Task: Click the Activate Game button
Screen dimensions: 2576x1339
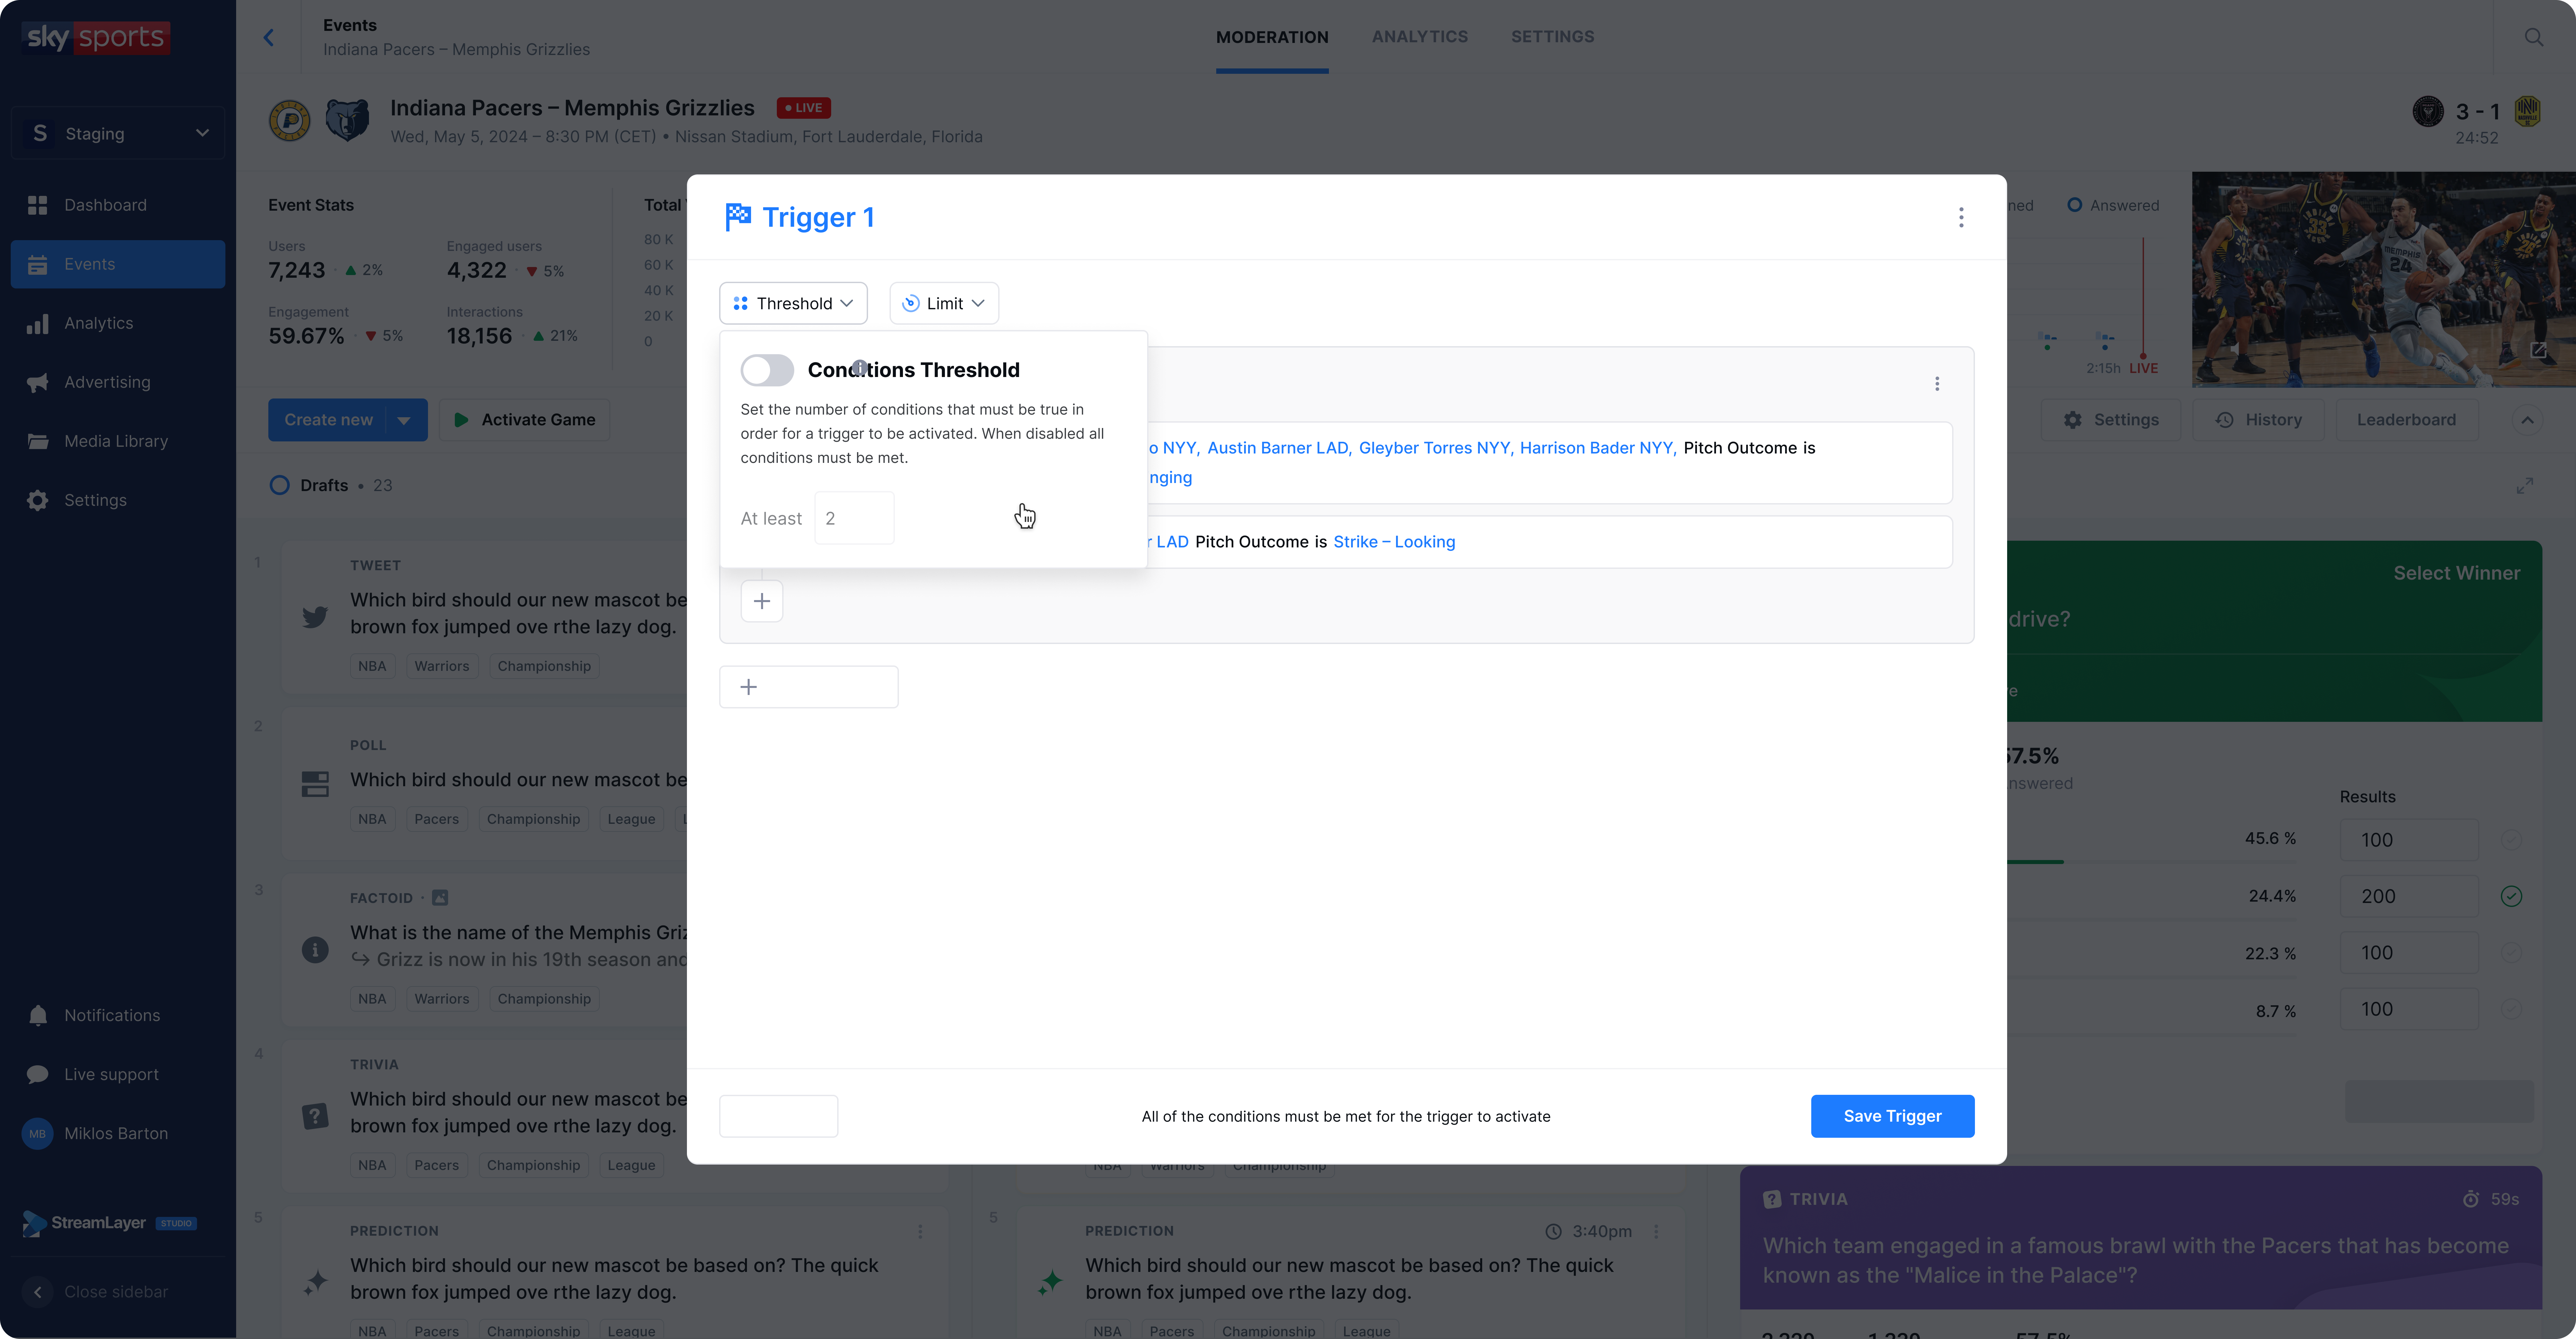Action: coord(524,420)
